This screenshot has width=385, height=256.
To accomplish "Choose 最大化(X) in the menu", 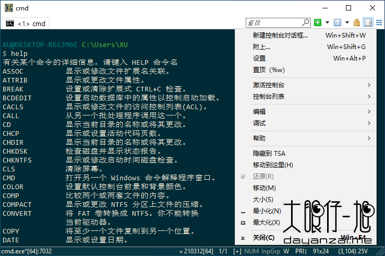I will pyautogui.click(x=306, y=223).
